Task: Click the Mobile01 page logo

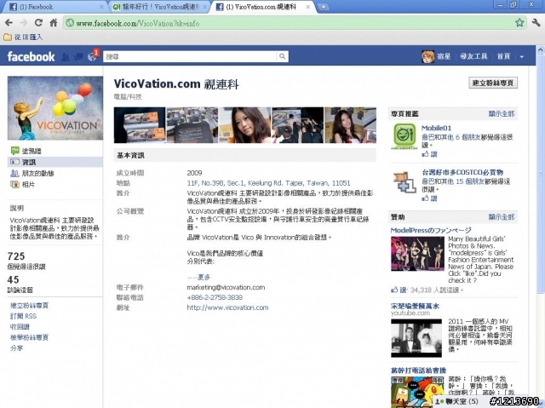Action: pos(404,137)
